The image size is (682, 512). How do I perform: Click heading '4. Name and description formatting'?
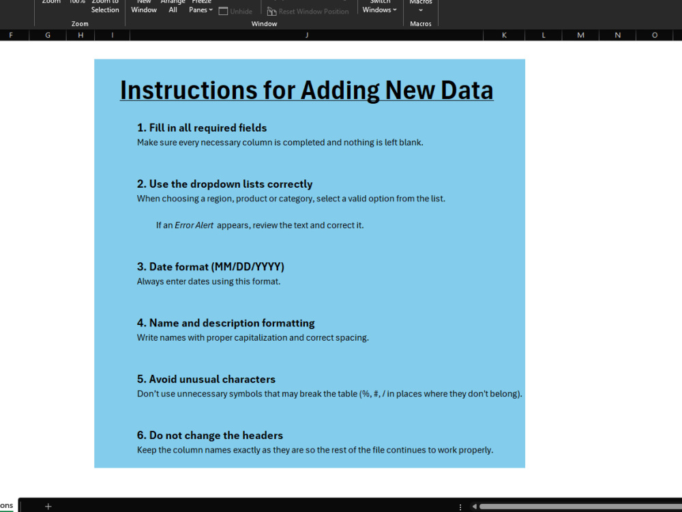(x=226, y=323)
